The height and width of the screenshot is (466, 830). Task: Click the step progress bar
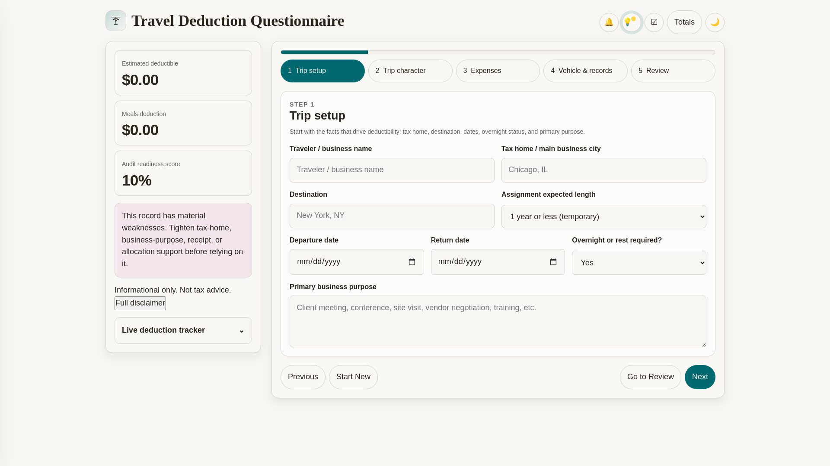(x=498, y=52)
